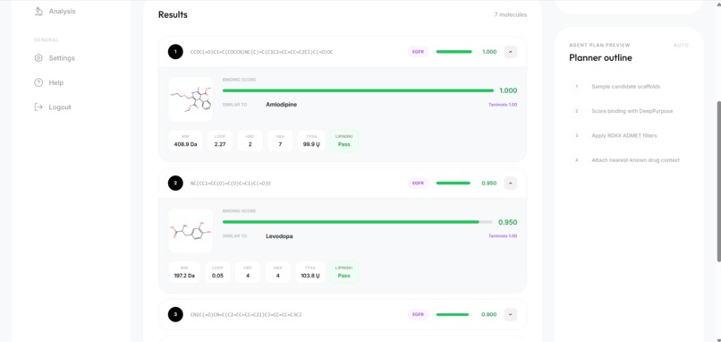Click the LogP 2.27 value
The width and height of the screenshot is (721, 342).
click(x=220, y=144)
